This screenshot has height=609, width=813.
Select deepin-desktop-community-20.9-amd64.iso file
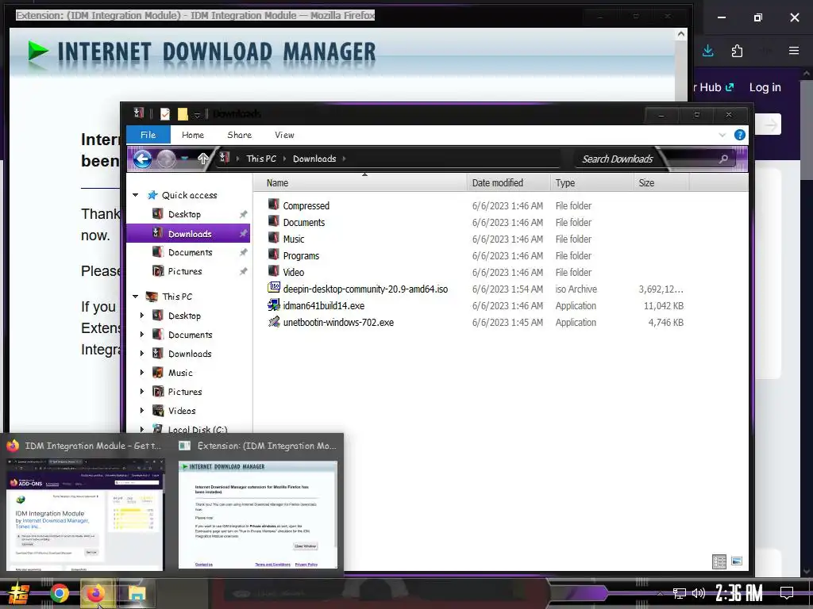[365, 289]
